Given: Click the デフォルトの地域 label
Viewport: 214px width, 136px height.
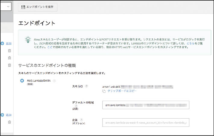Looking at the screenshot, I should (x=83, y=103).
